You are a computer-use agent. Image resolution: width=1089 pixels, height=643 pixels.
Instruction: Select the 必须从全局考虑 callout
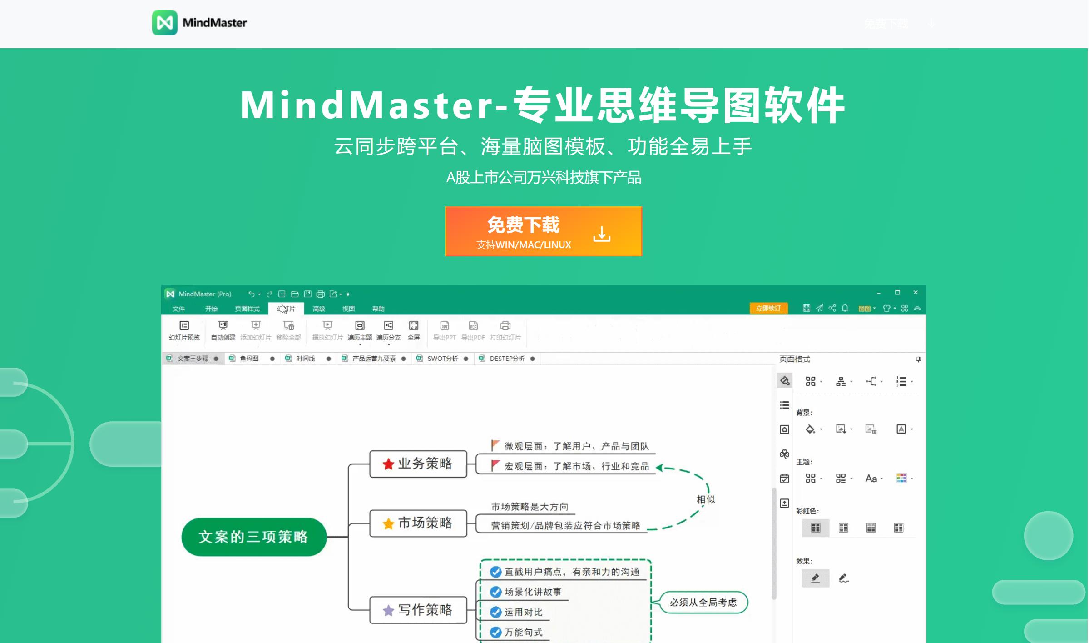pyautogui.click(x=703, y=603)
